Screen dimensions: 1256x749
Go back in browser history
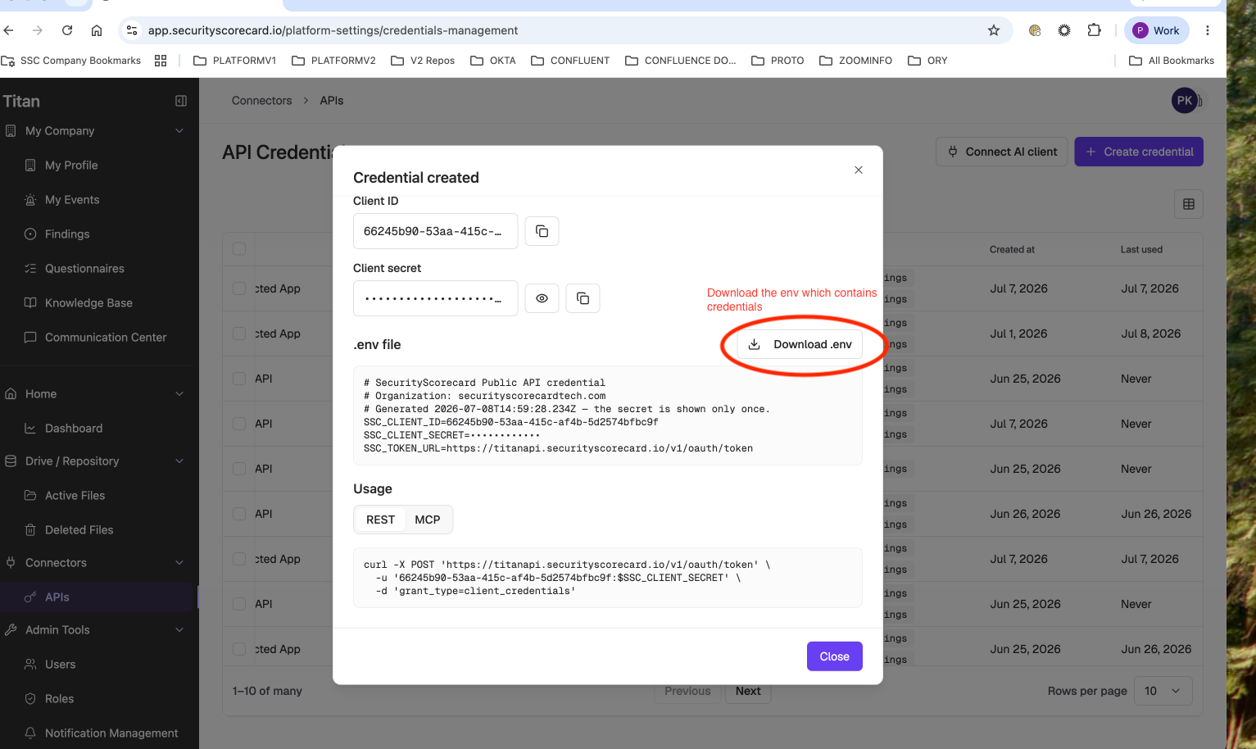pyautogui.click(x=9, y=30)
